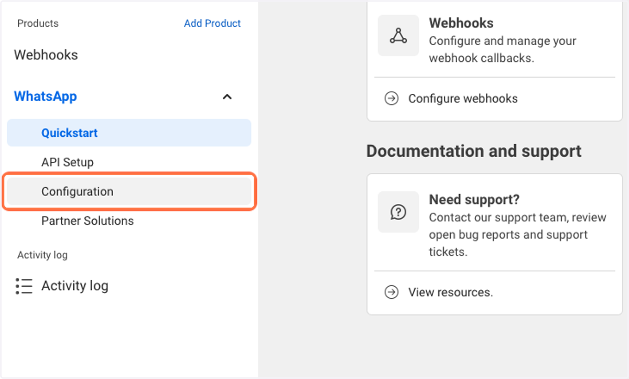
Task: Open the API Setup sidebar item
Action: [68, 162]
